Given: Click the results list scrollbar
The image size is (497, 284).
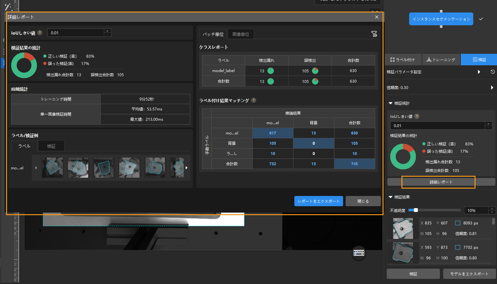Looking at the screenshot, I should (493, 221).
